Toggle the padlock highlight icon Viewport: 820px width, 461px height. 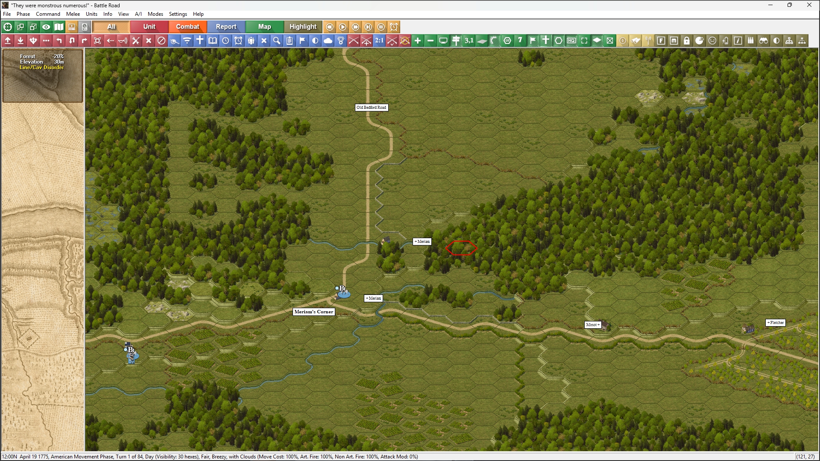click(687, 41)
